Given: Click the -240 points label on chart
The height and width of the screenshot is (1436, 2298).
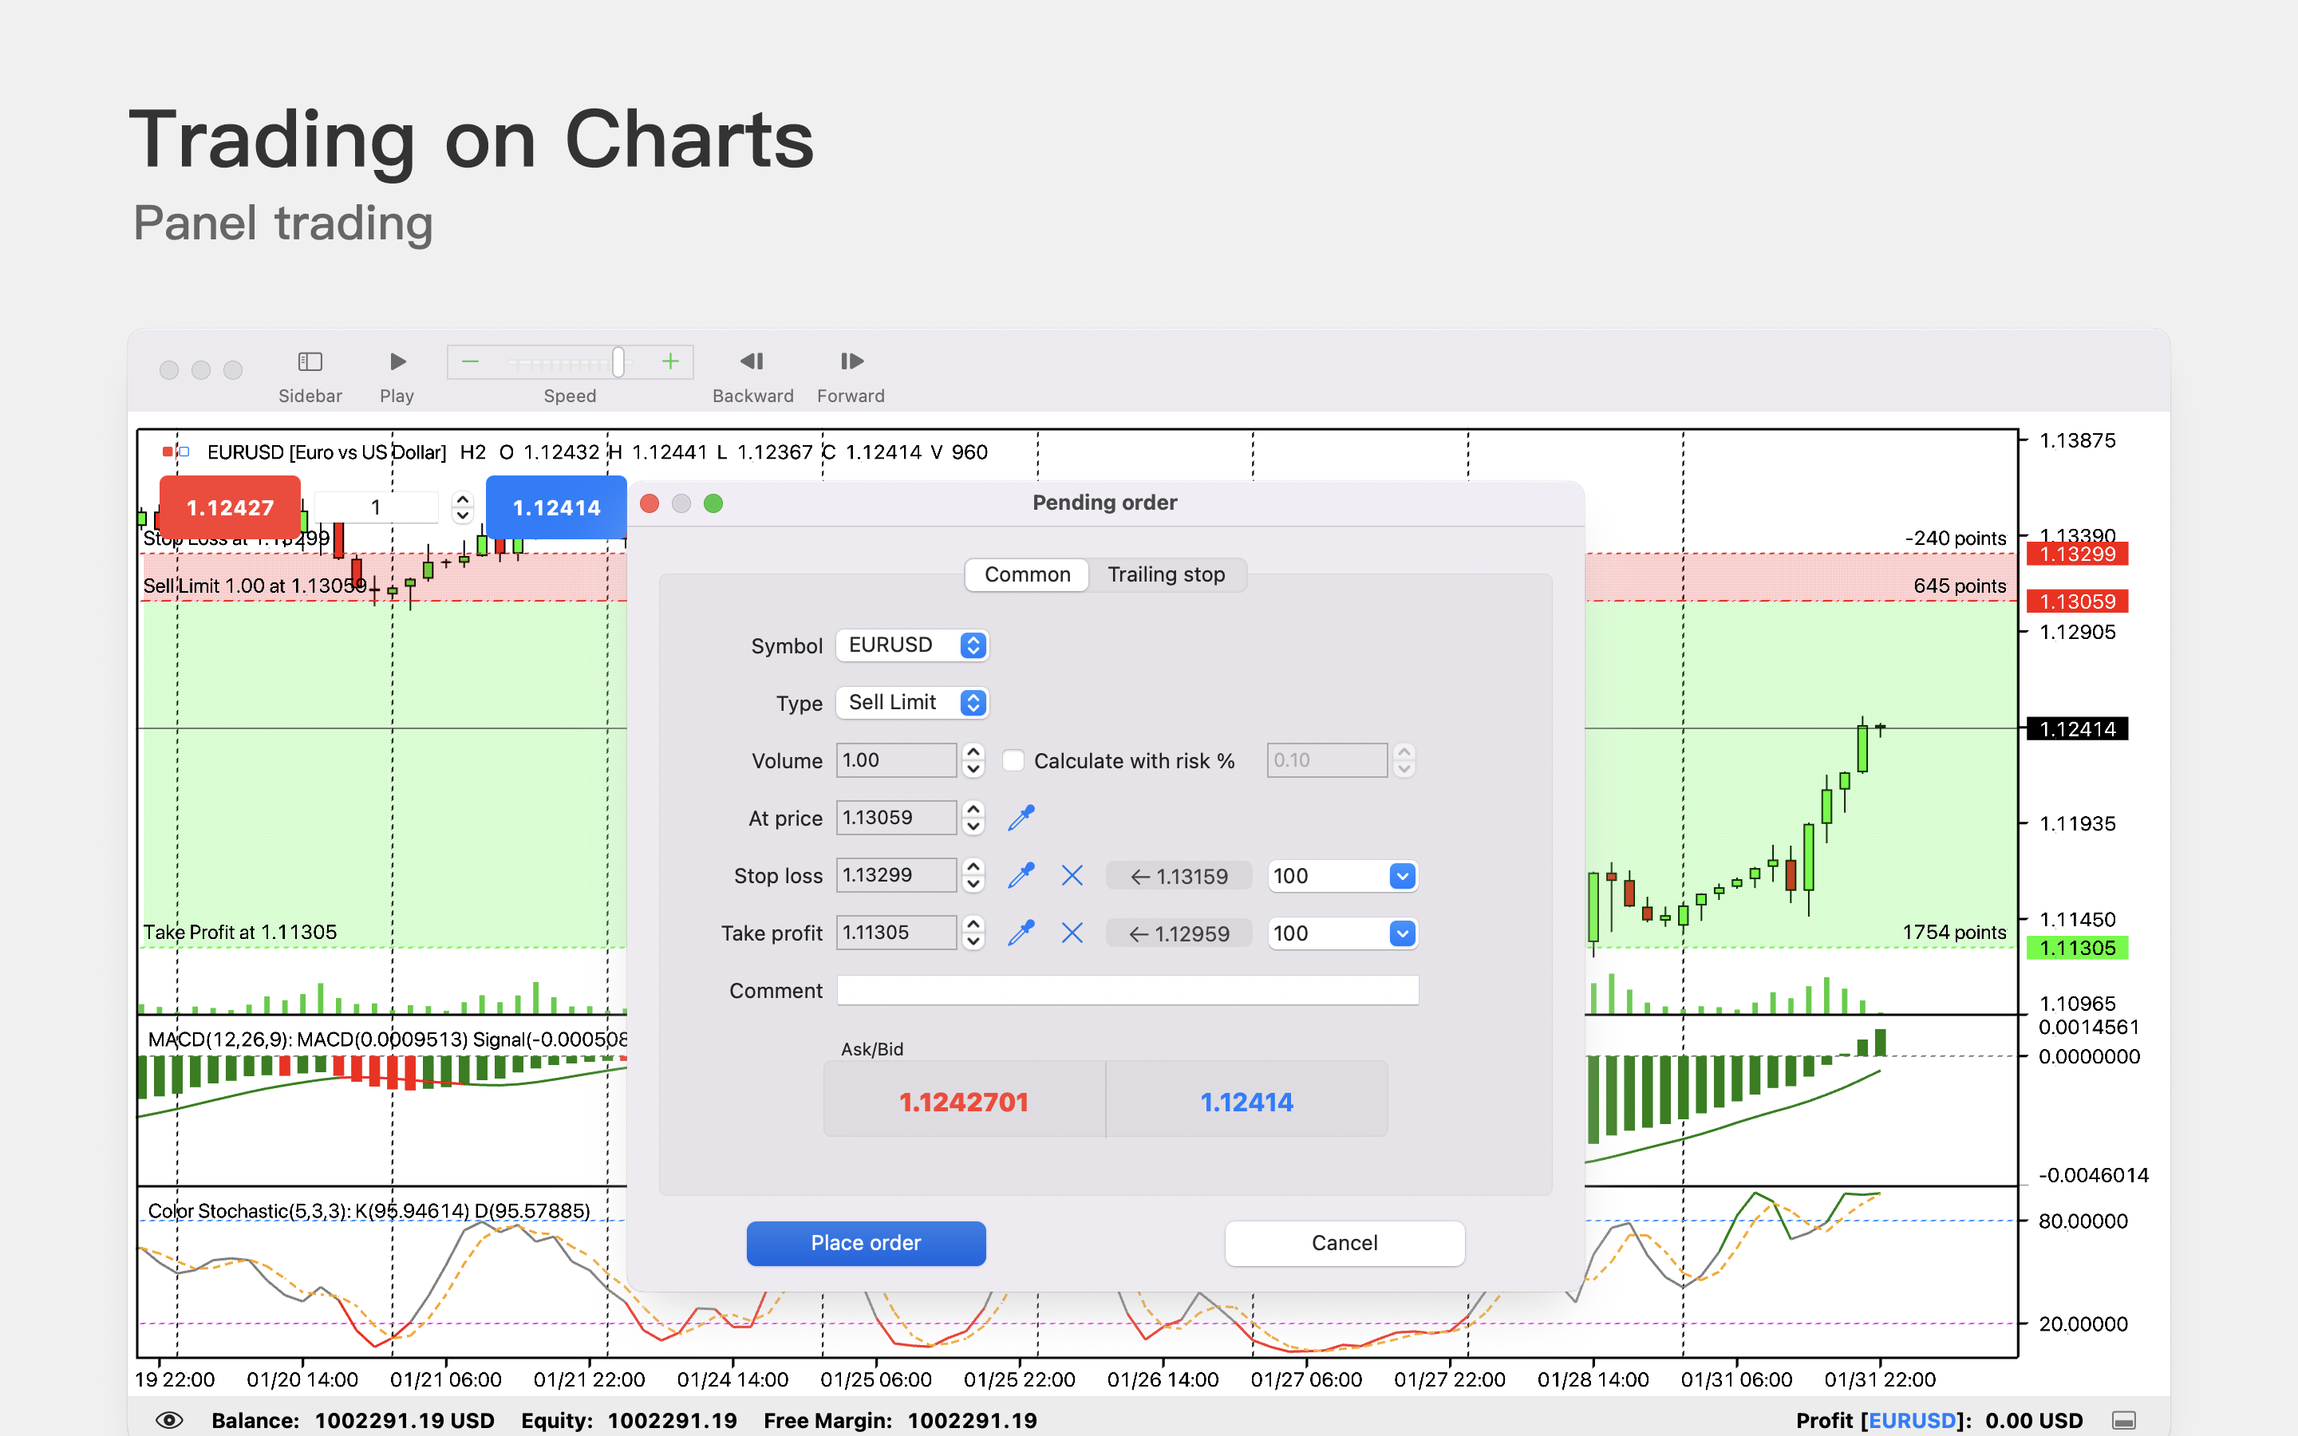Looking at the screenshot, I should pos(1955,538).
